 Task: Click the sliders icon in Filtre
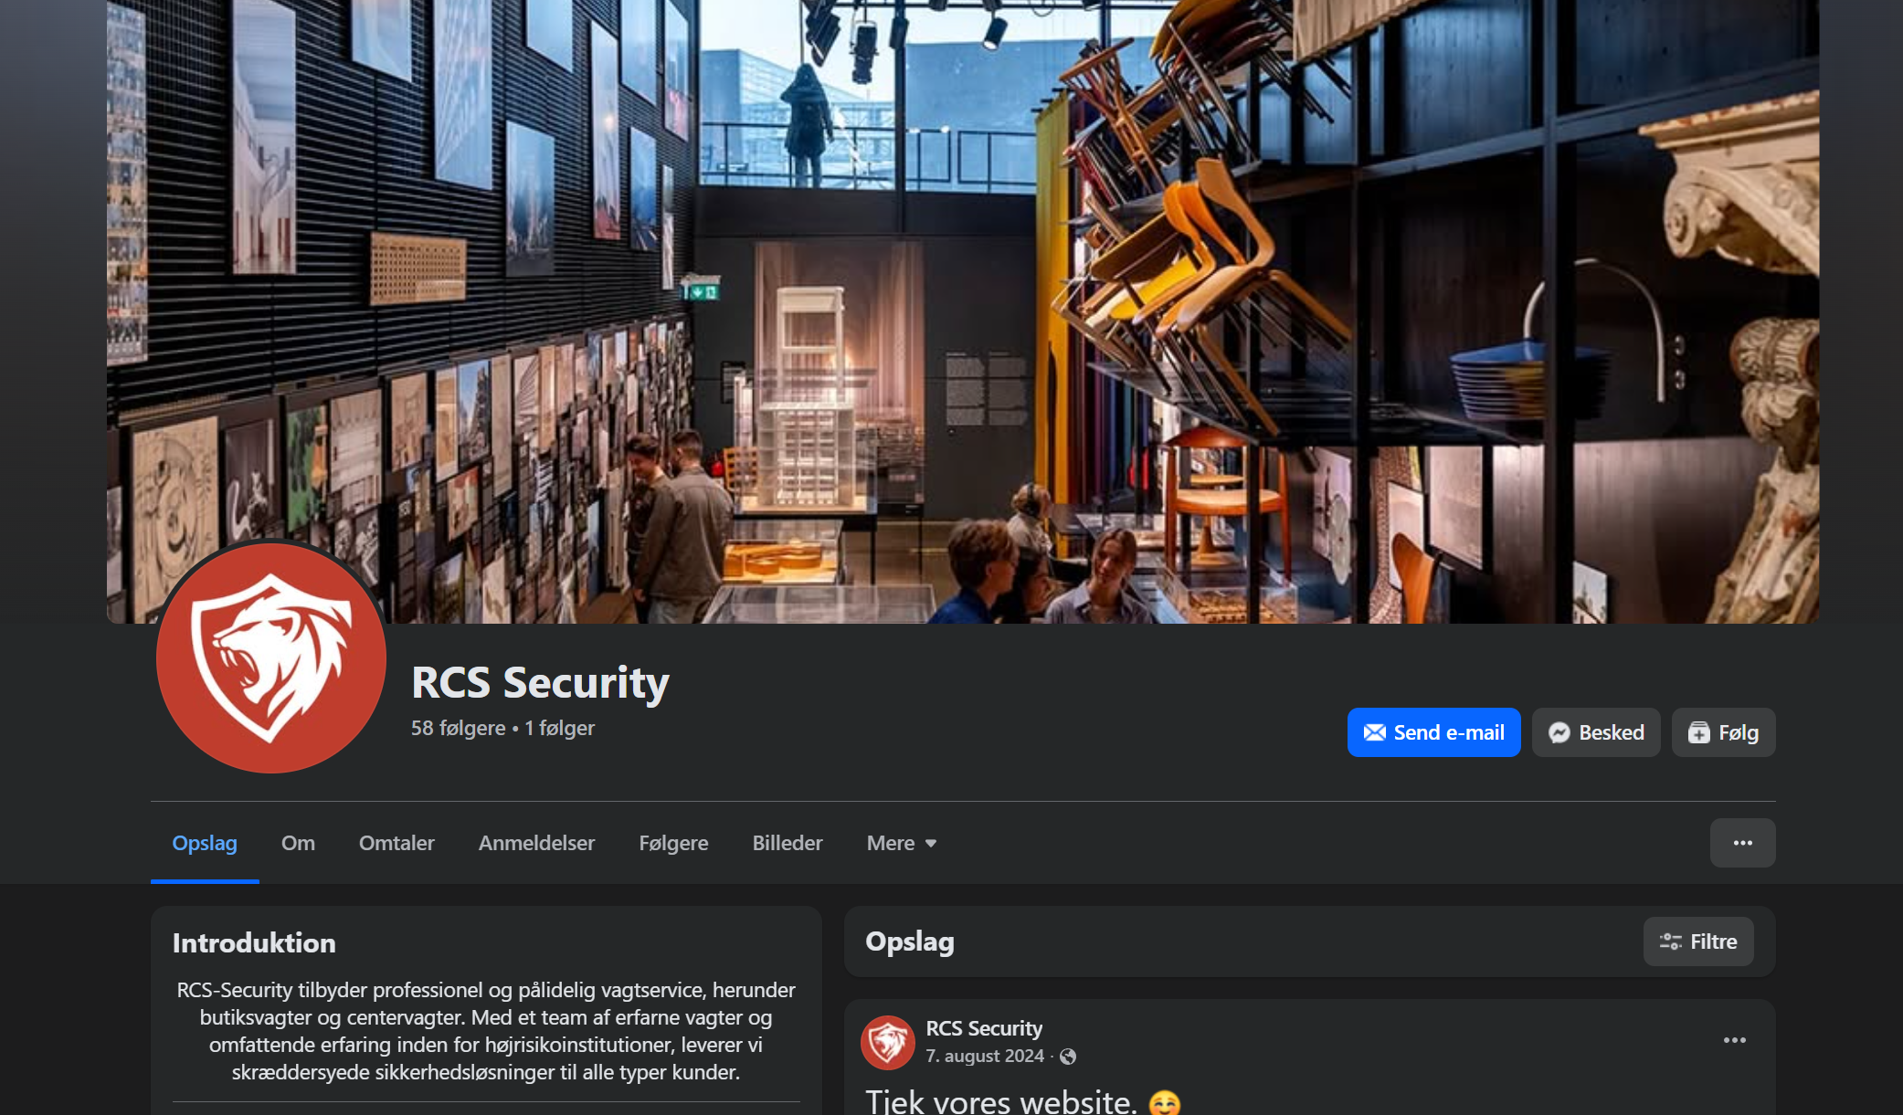pyautogui.click(x=1671, y=941)
